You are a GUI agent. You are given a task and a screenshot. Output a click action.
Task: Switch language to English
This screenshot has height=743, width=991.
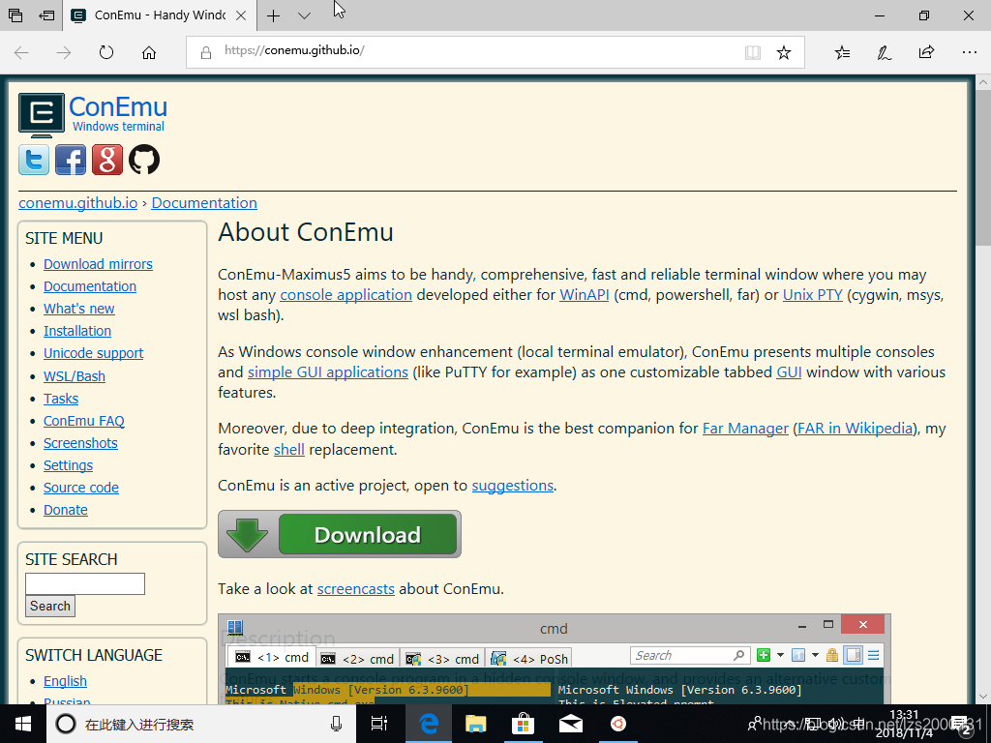click(x=65, y=681)
